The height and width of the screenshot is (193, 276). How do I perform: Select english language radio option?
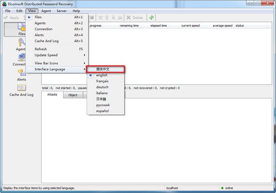click(102, 75)
